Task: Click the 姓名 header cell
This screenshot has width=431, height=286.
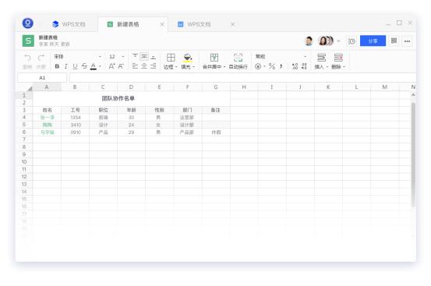Action: click(47, 110)
